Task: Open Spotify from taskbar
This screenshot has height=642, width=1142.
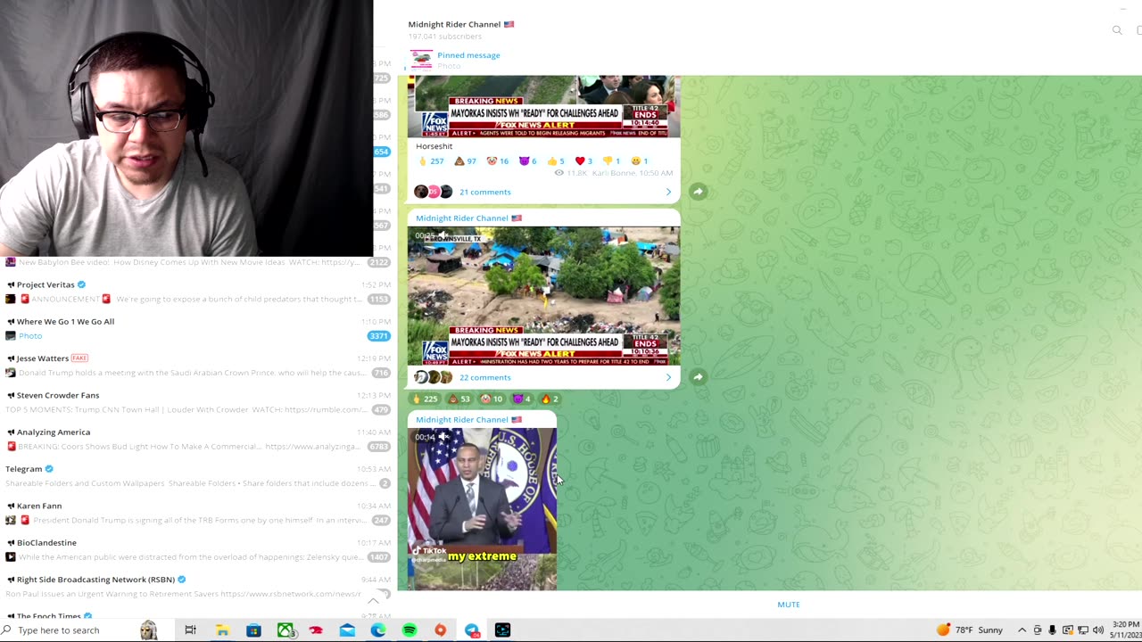Action: (x=410, y=630)
